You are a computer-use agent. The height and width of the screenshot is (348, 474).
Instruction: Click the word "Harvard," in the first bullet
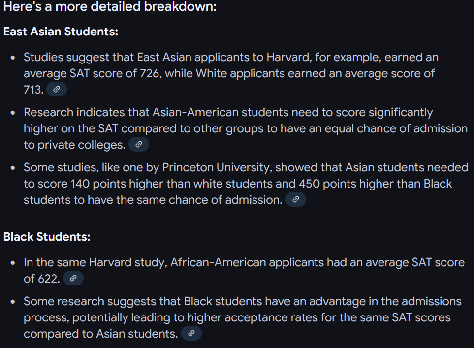(289, 58)
